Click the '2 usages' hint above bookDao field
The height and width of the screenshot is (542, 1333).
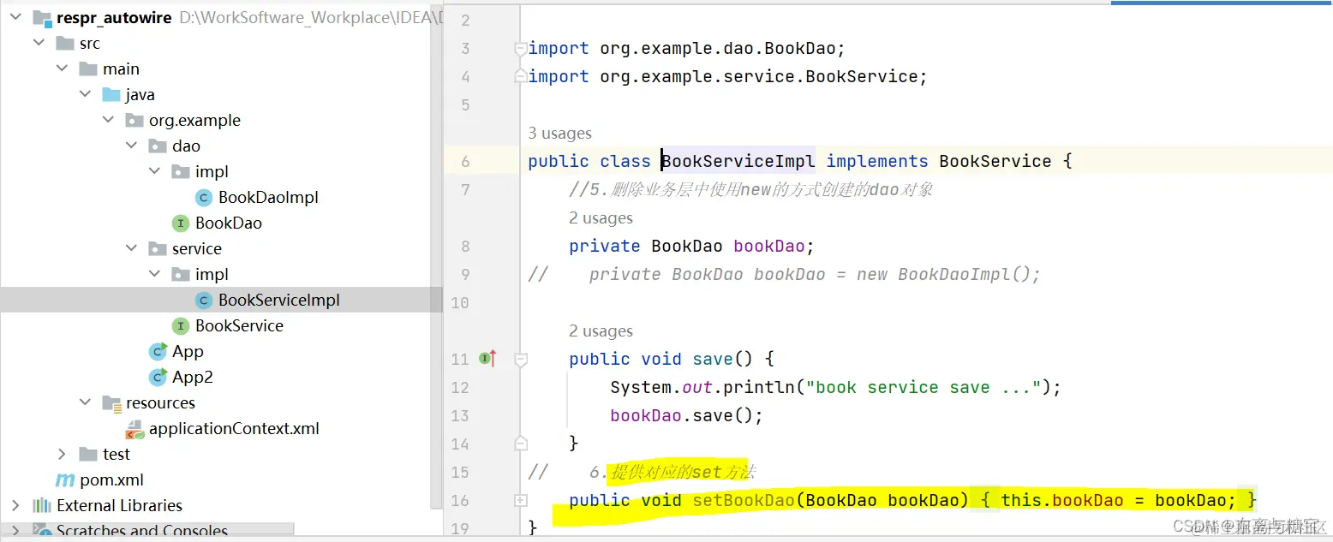(x=601, y=217)
